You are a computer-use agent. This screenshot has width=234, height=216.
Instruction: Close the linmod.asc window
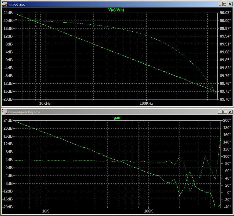coord(230,4)
